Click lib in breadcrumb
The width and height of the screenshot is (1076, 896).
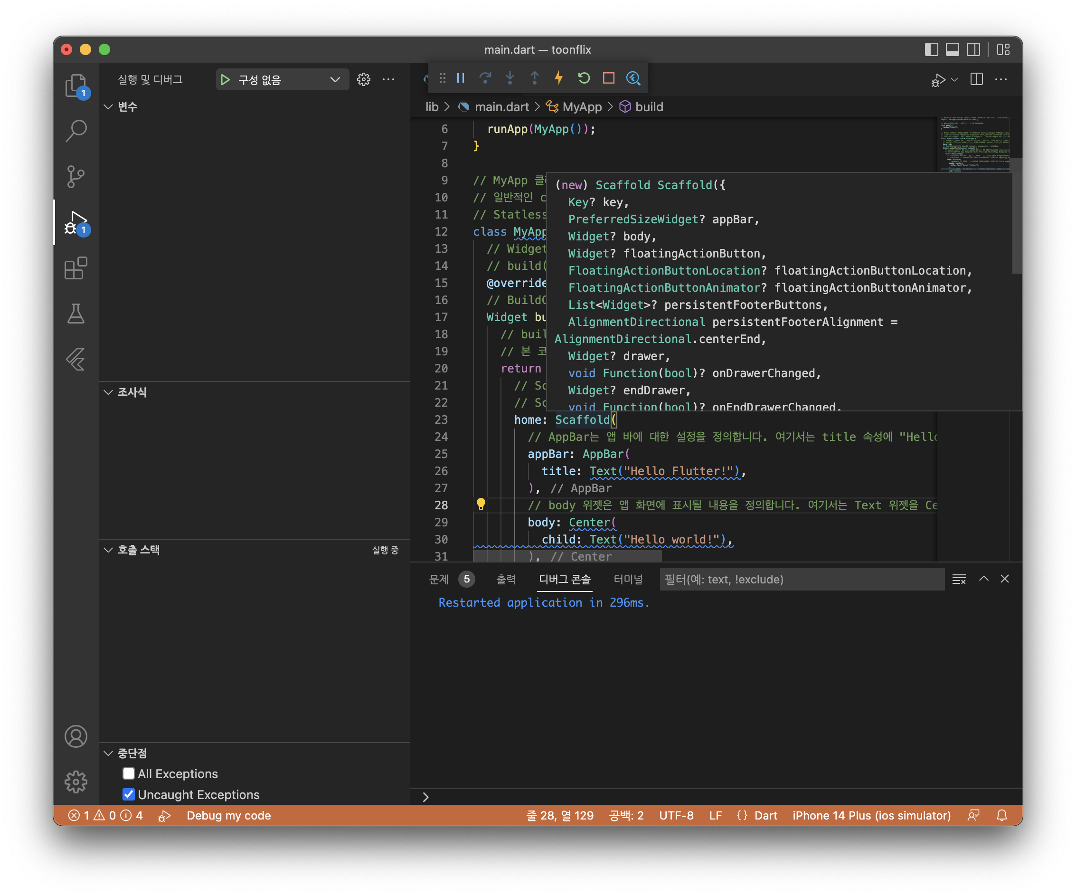click(432, 106)
